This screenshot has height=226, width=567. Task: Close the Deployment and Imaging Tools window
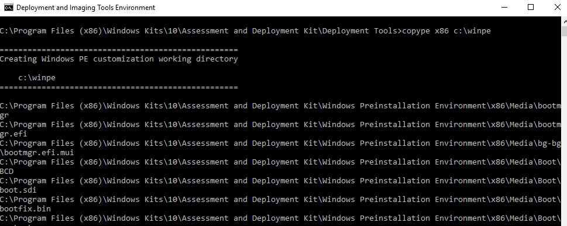click(557, 7)
